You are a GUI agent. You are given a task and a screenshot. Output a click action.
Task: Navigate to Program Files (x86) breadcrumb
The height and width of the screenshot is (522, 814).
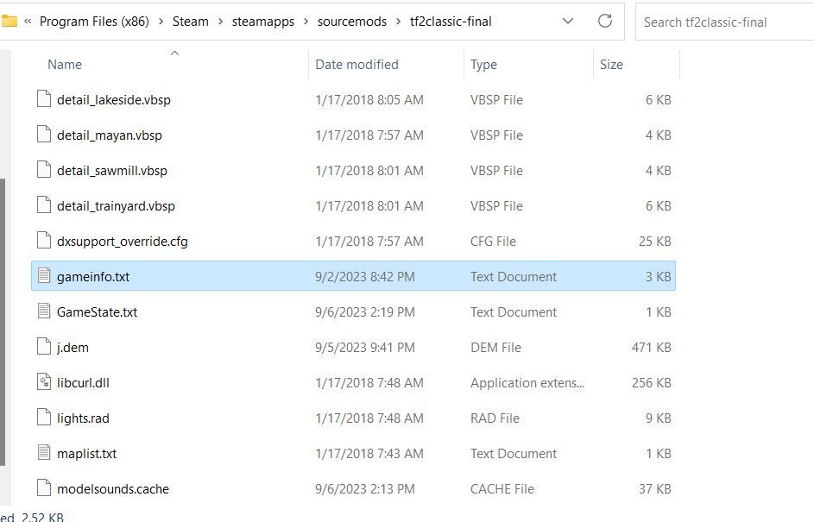(x=94, y=22)
